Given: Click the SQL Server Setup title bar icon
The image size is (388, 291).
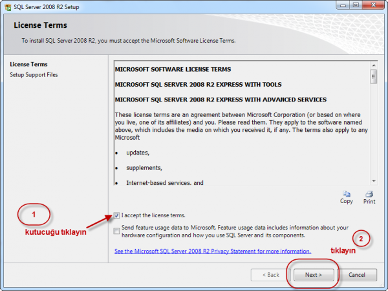Looking at the screenshot, I should click(x=8, y=7).
